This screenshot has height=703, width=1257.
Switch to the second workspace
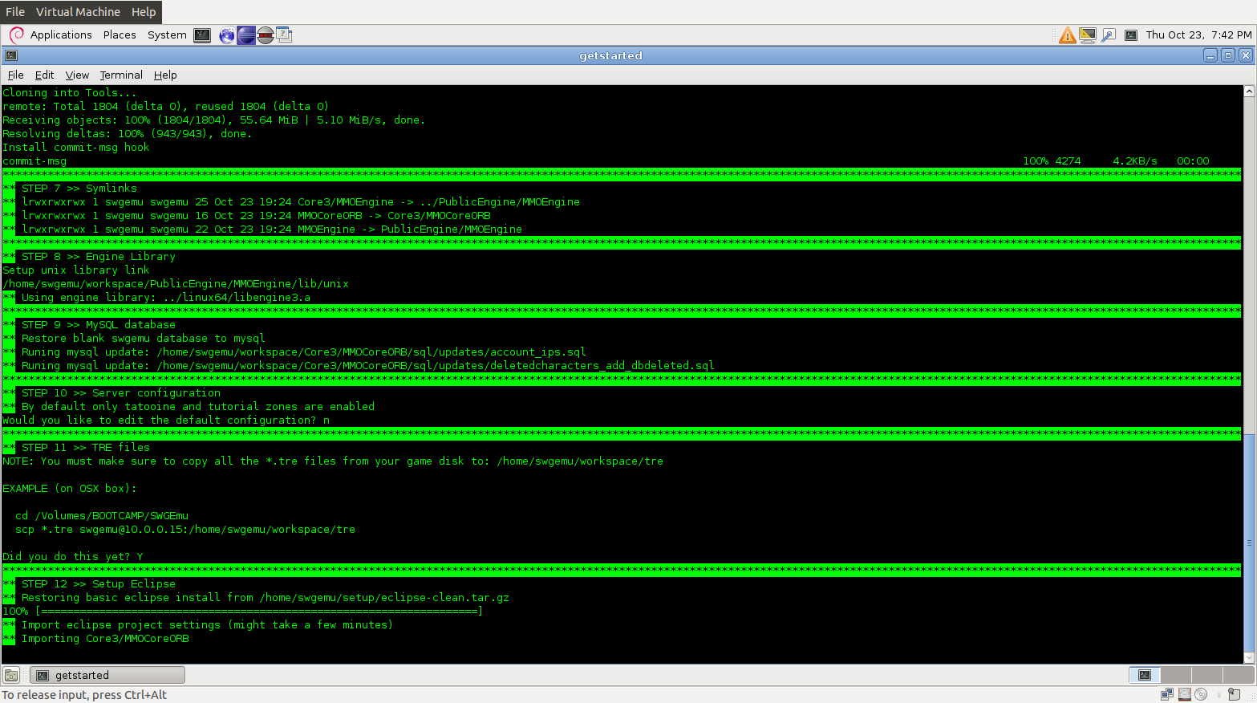tap(1176, 675)
